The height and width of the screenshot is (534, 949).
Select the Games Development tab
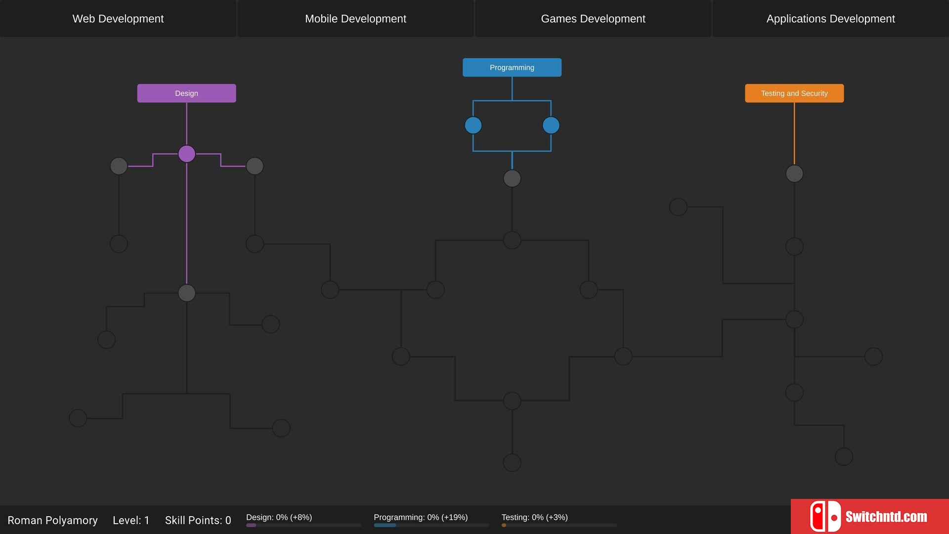[593, 19]
